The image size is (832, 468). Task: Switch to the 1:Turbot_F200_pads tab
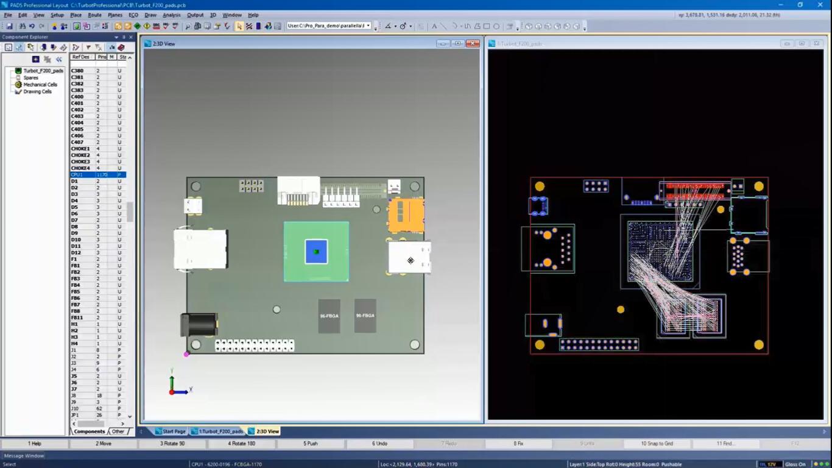217,431
